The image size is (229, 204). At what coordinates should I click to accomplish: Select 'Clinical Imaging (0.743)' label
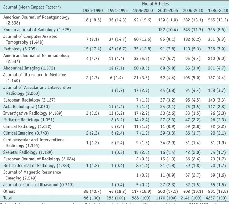click(26, 133)
